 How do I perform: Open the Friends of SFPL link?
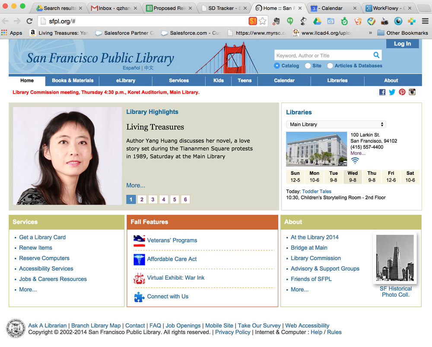point(311,279)
